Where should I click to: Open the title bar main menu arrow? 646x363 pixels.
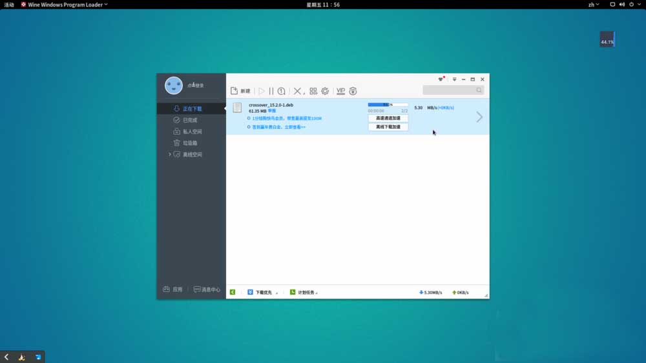point(454,79)
